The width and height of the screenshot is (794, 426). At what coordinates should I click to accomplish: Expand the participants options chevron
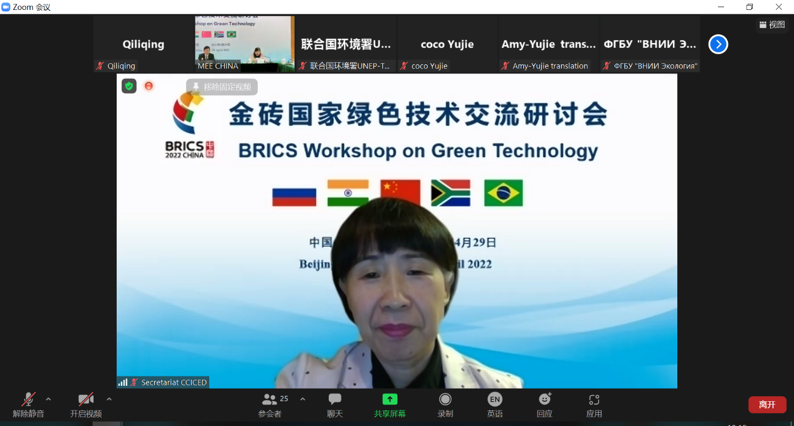pos(302,399)
